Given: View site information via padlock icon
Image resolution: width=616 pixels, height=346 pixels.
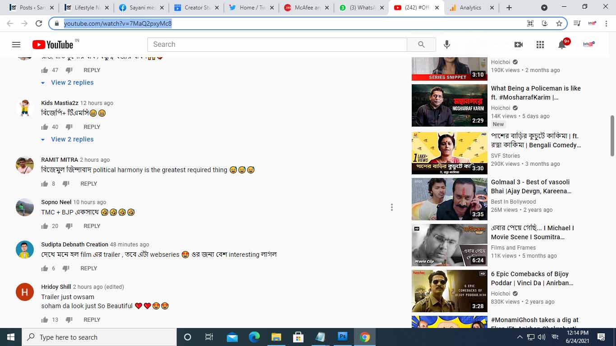Looking at the screenshot, I should click(57, 23).
